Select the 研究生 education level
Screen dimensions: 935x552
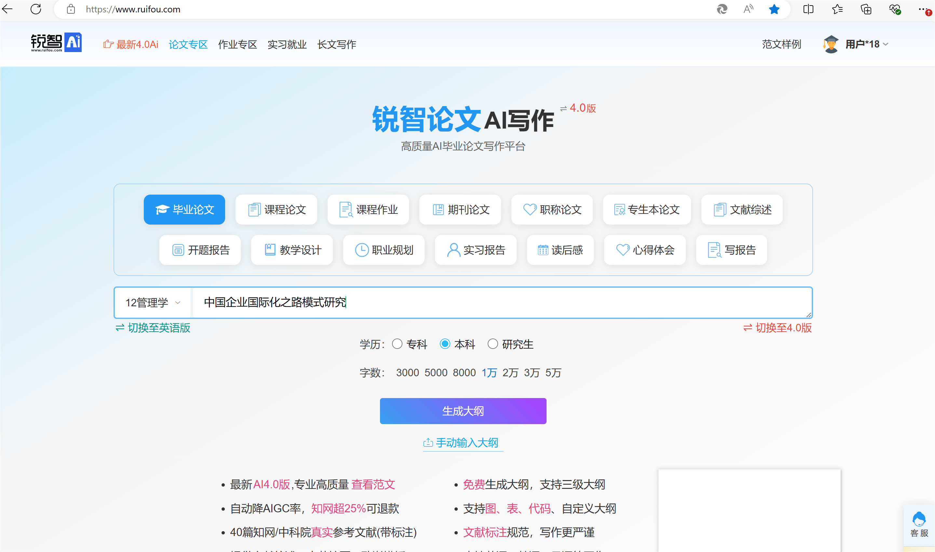click(x=493, y=344)
